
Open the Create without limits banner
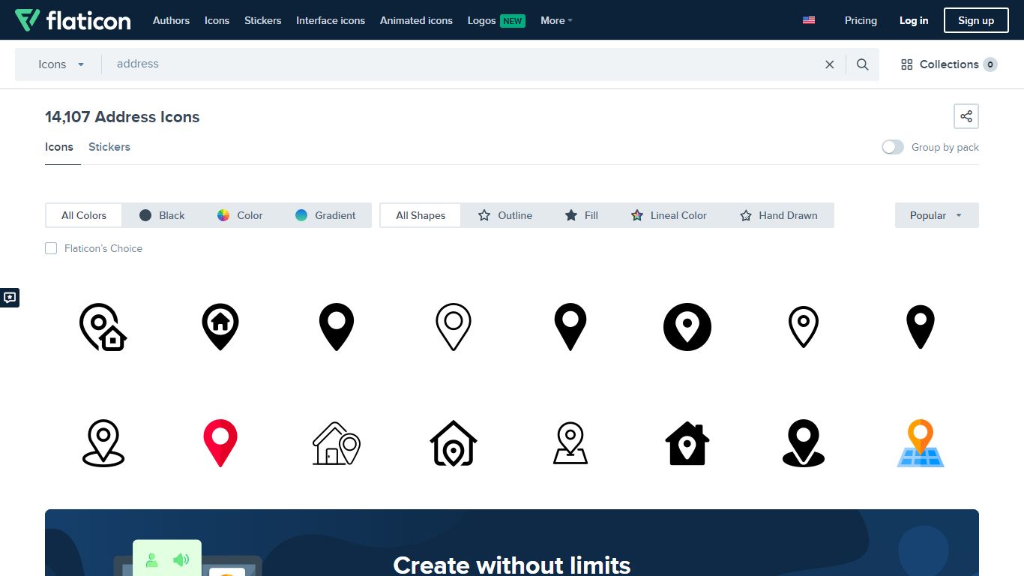512,543
